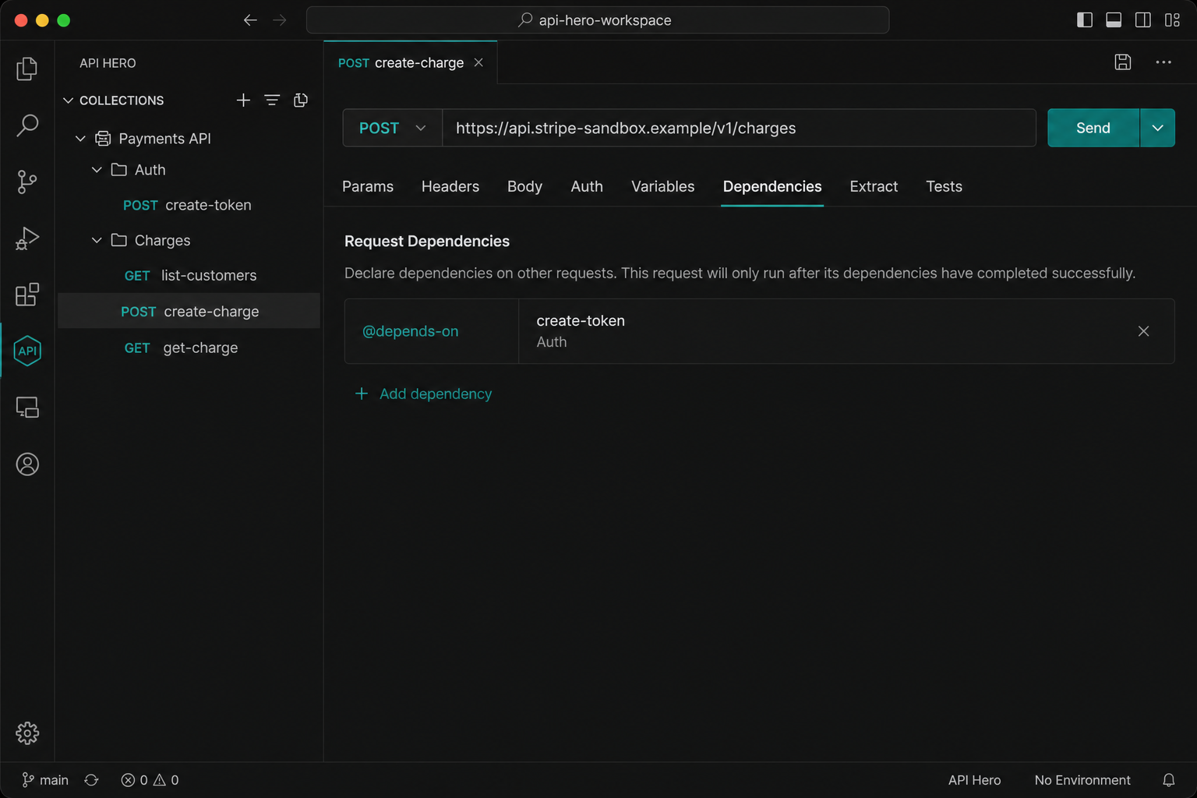Go forward with the right arrow

[280, 20]
